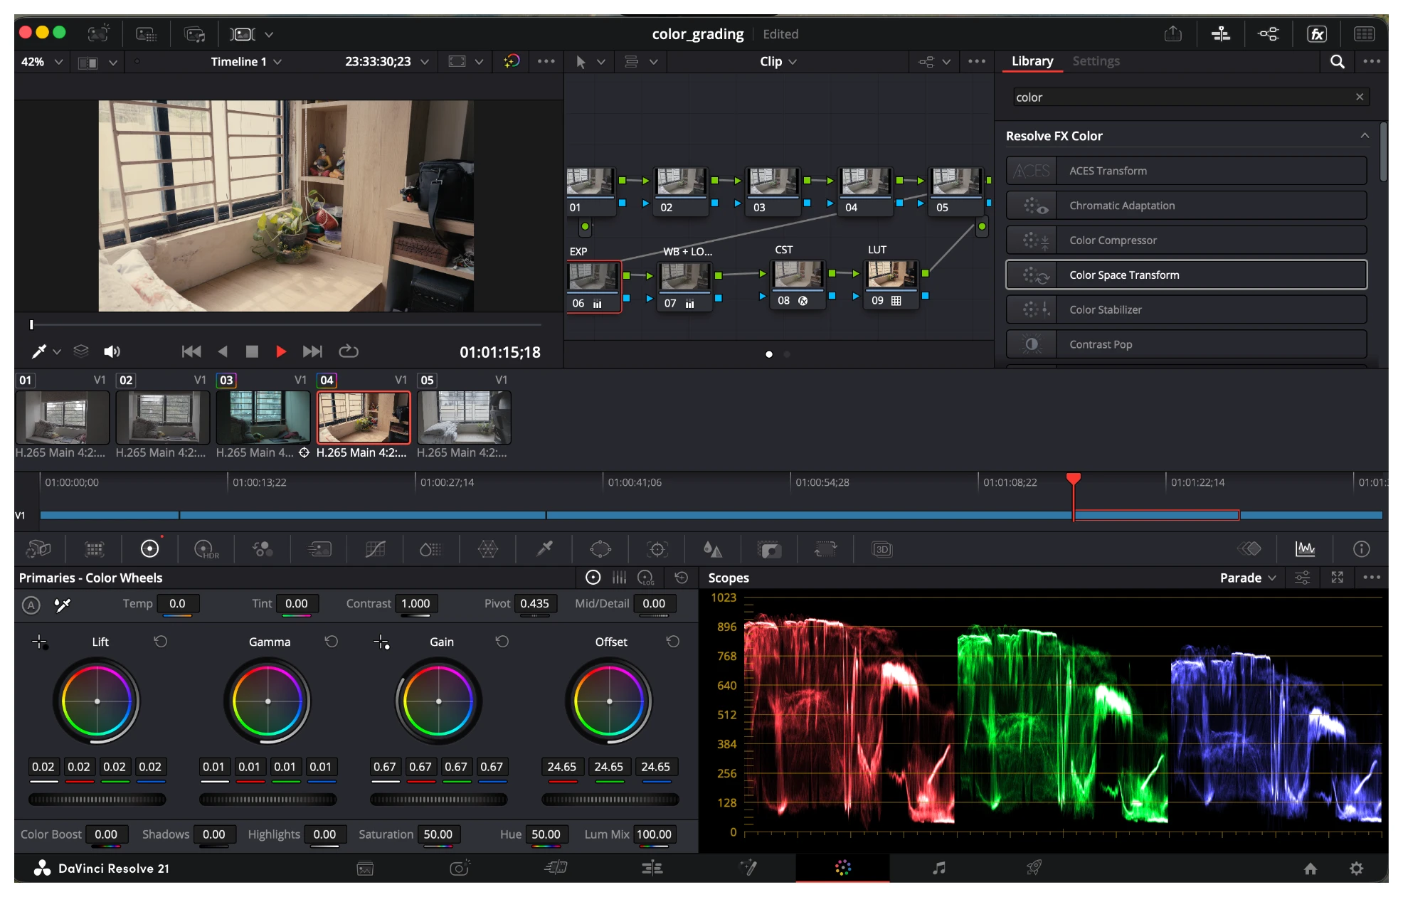Open the Color Match palette

click(x=95, y=549)
